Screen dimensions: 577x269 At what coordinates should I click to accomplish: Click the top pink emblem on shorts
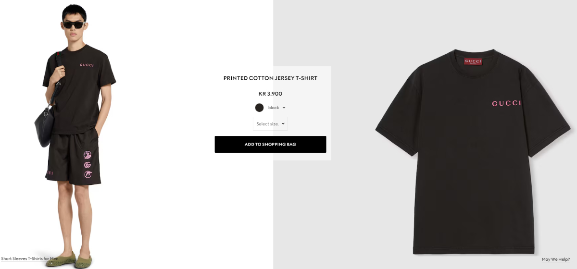pyautogui.click(x=88, y=155)
